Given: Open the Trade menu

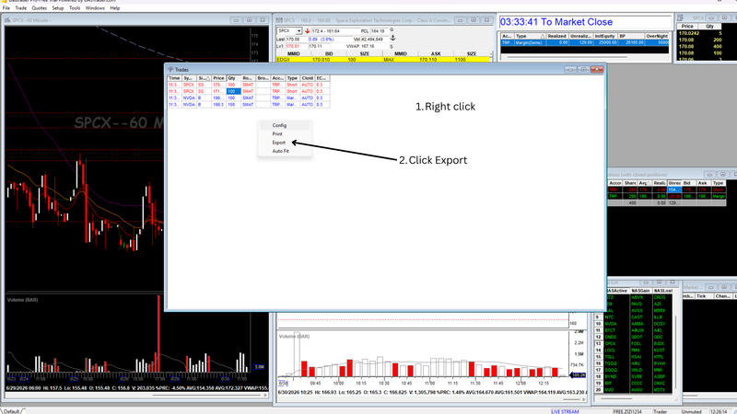Looking at the screenshot, I should pos(20,8).
